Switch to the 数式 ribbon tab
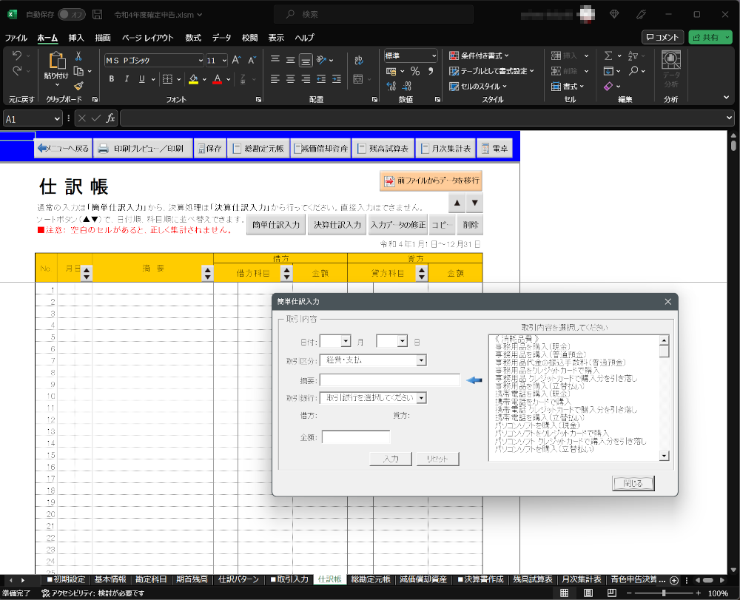The image size is (740, 600). point(193,38)
